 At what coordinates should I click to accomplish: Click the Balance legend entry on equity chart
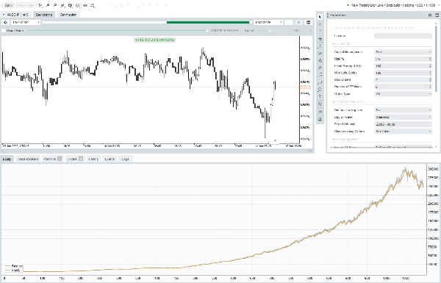pos(14,266)
